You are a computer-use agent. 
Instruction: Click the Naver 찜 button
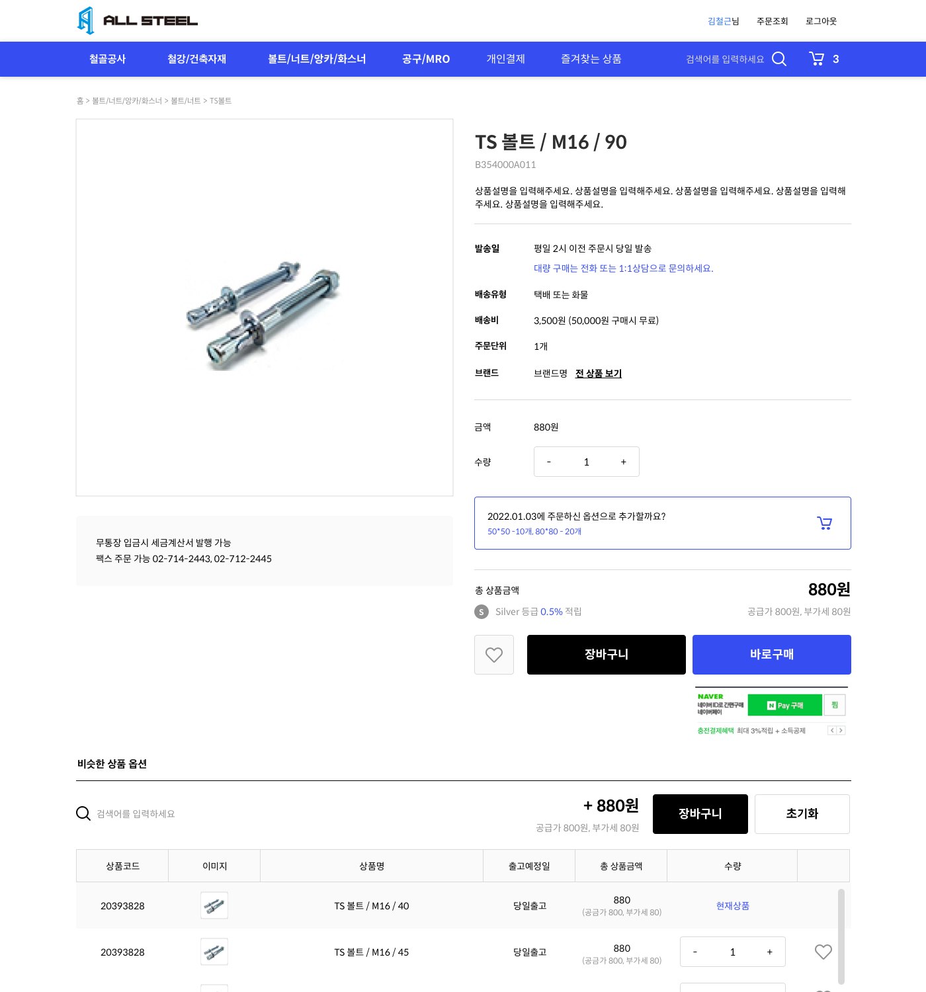(835, 705)
